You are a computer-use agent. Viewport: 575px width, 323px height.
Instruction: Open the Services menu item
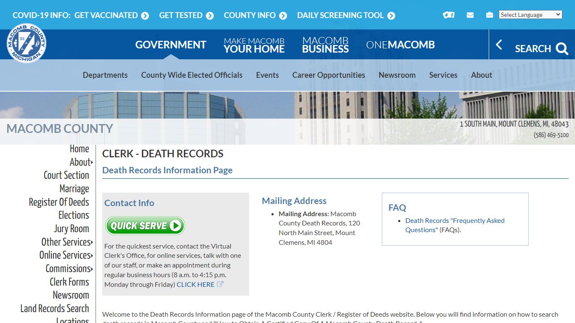[443, 75]
